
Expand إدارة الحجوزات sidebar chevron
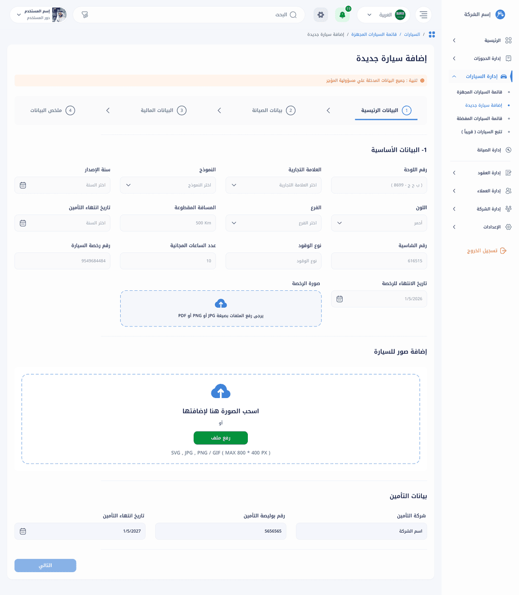(454, 58)
